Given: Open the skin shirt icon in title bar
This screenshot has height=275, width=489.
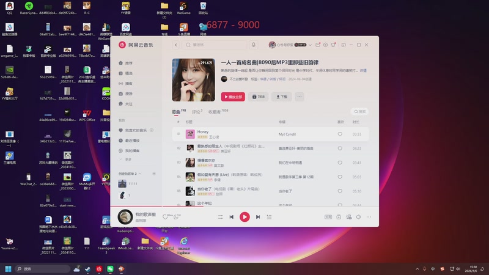Looking at the screenshot, I should [x=333, y=45].
